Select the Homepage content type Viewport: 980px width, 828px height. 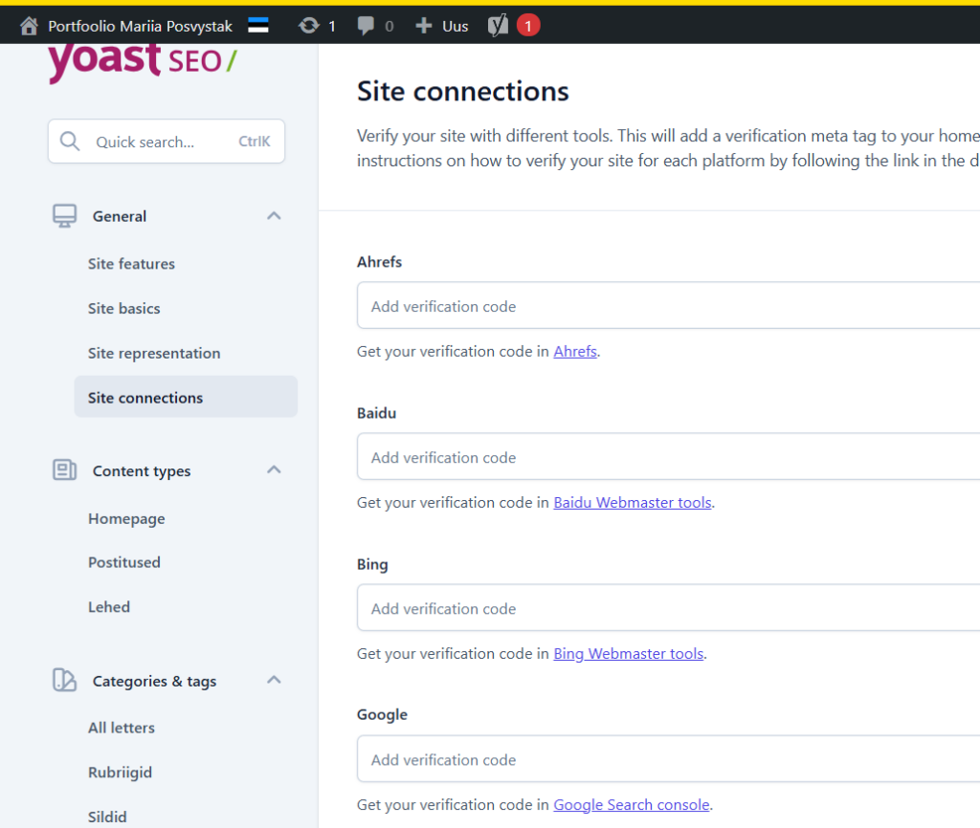(x=126, y=518)
